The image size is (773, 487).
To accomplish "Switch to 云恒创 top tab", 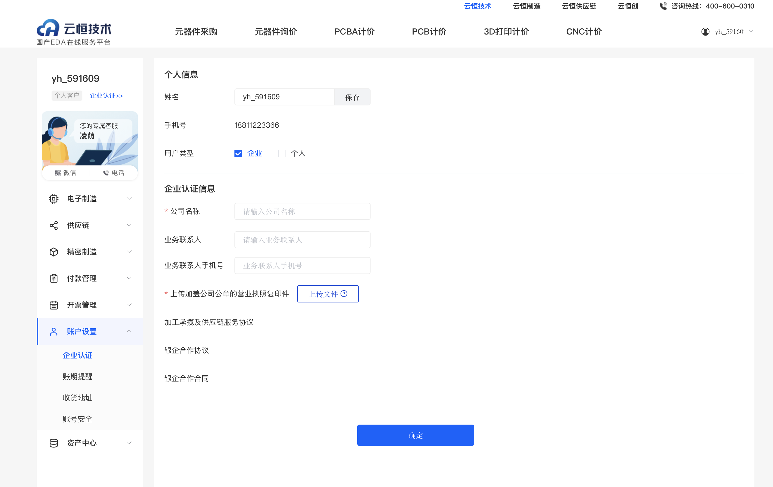I will [x=628, y=6].
